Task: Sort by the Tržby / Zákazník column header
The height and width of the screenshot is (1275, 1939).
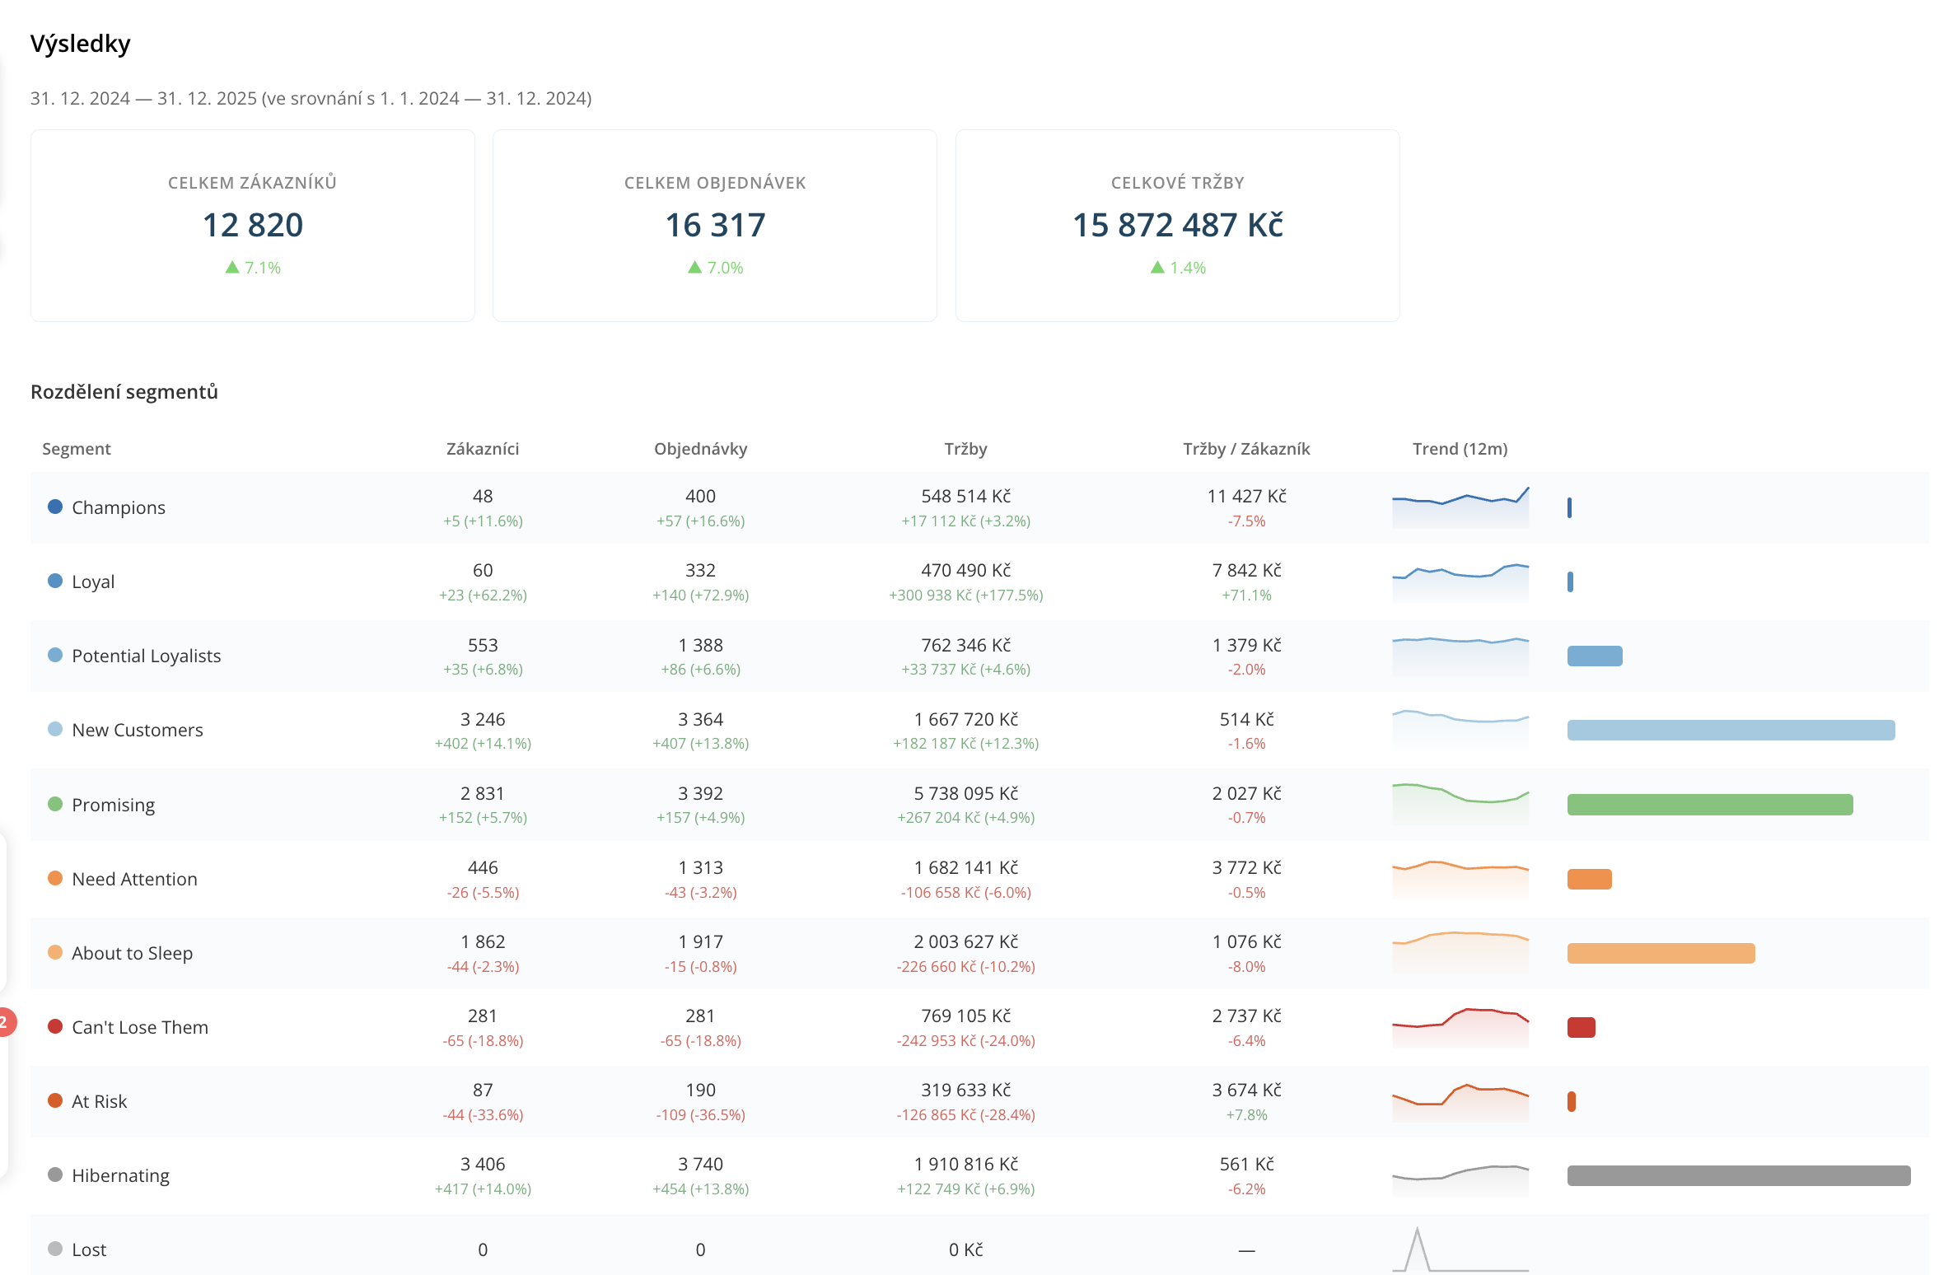Action: pyautogui.click(x=1246, y=449)
